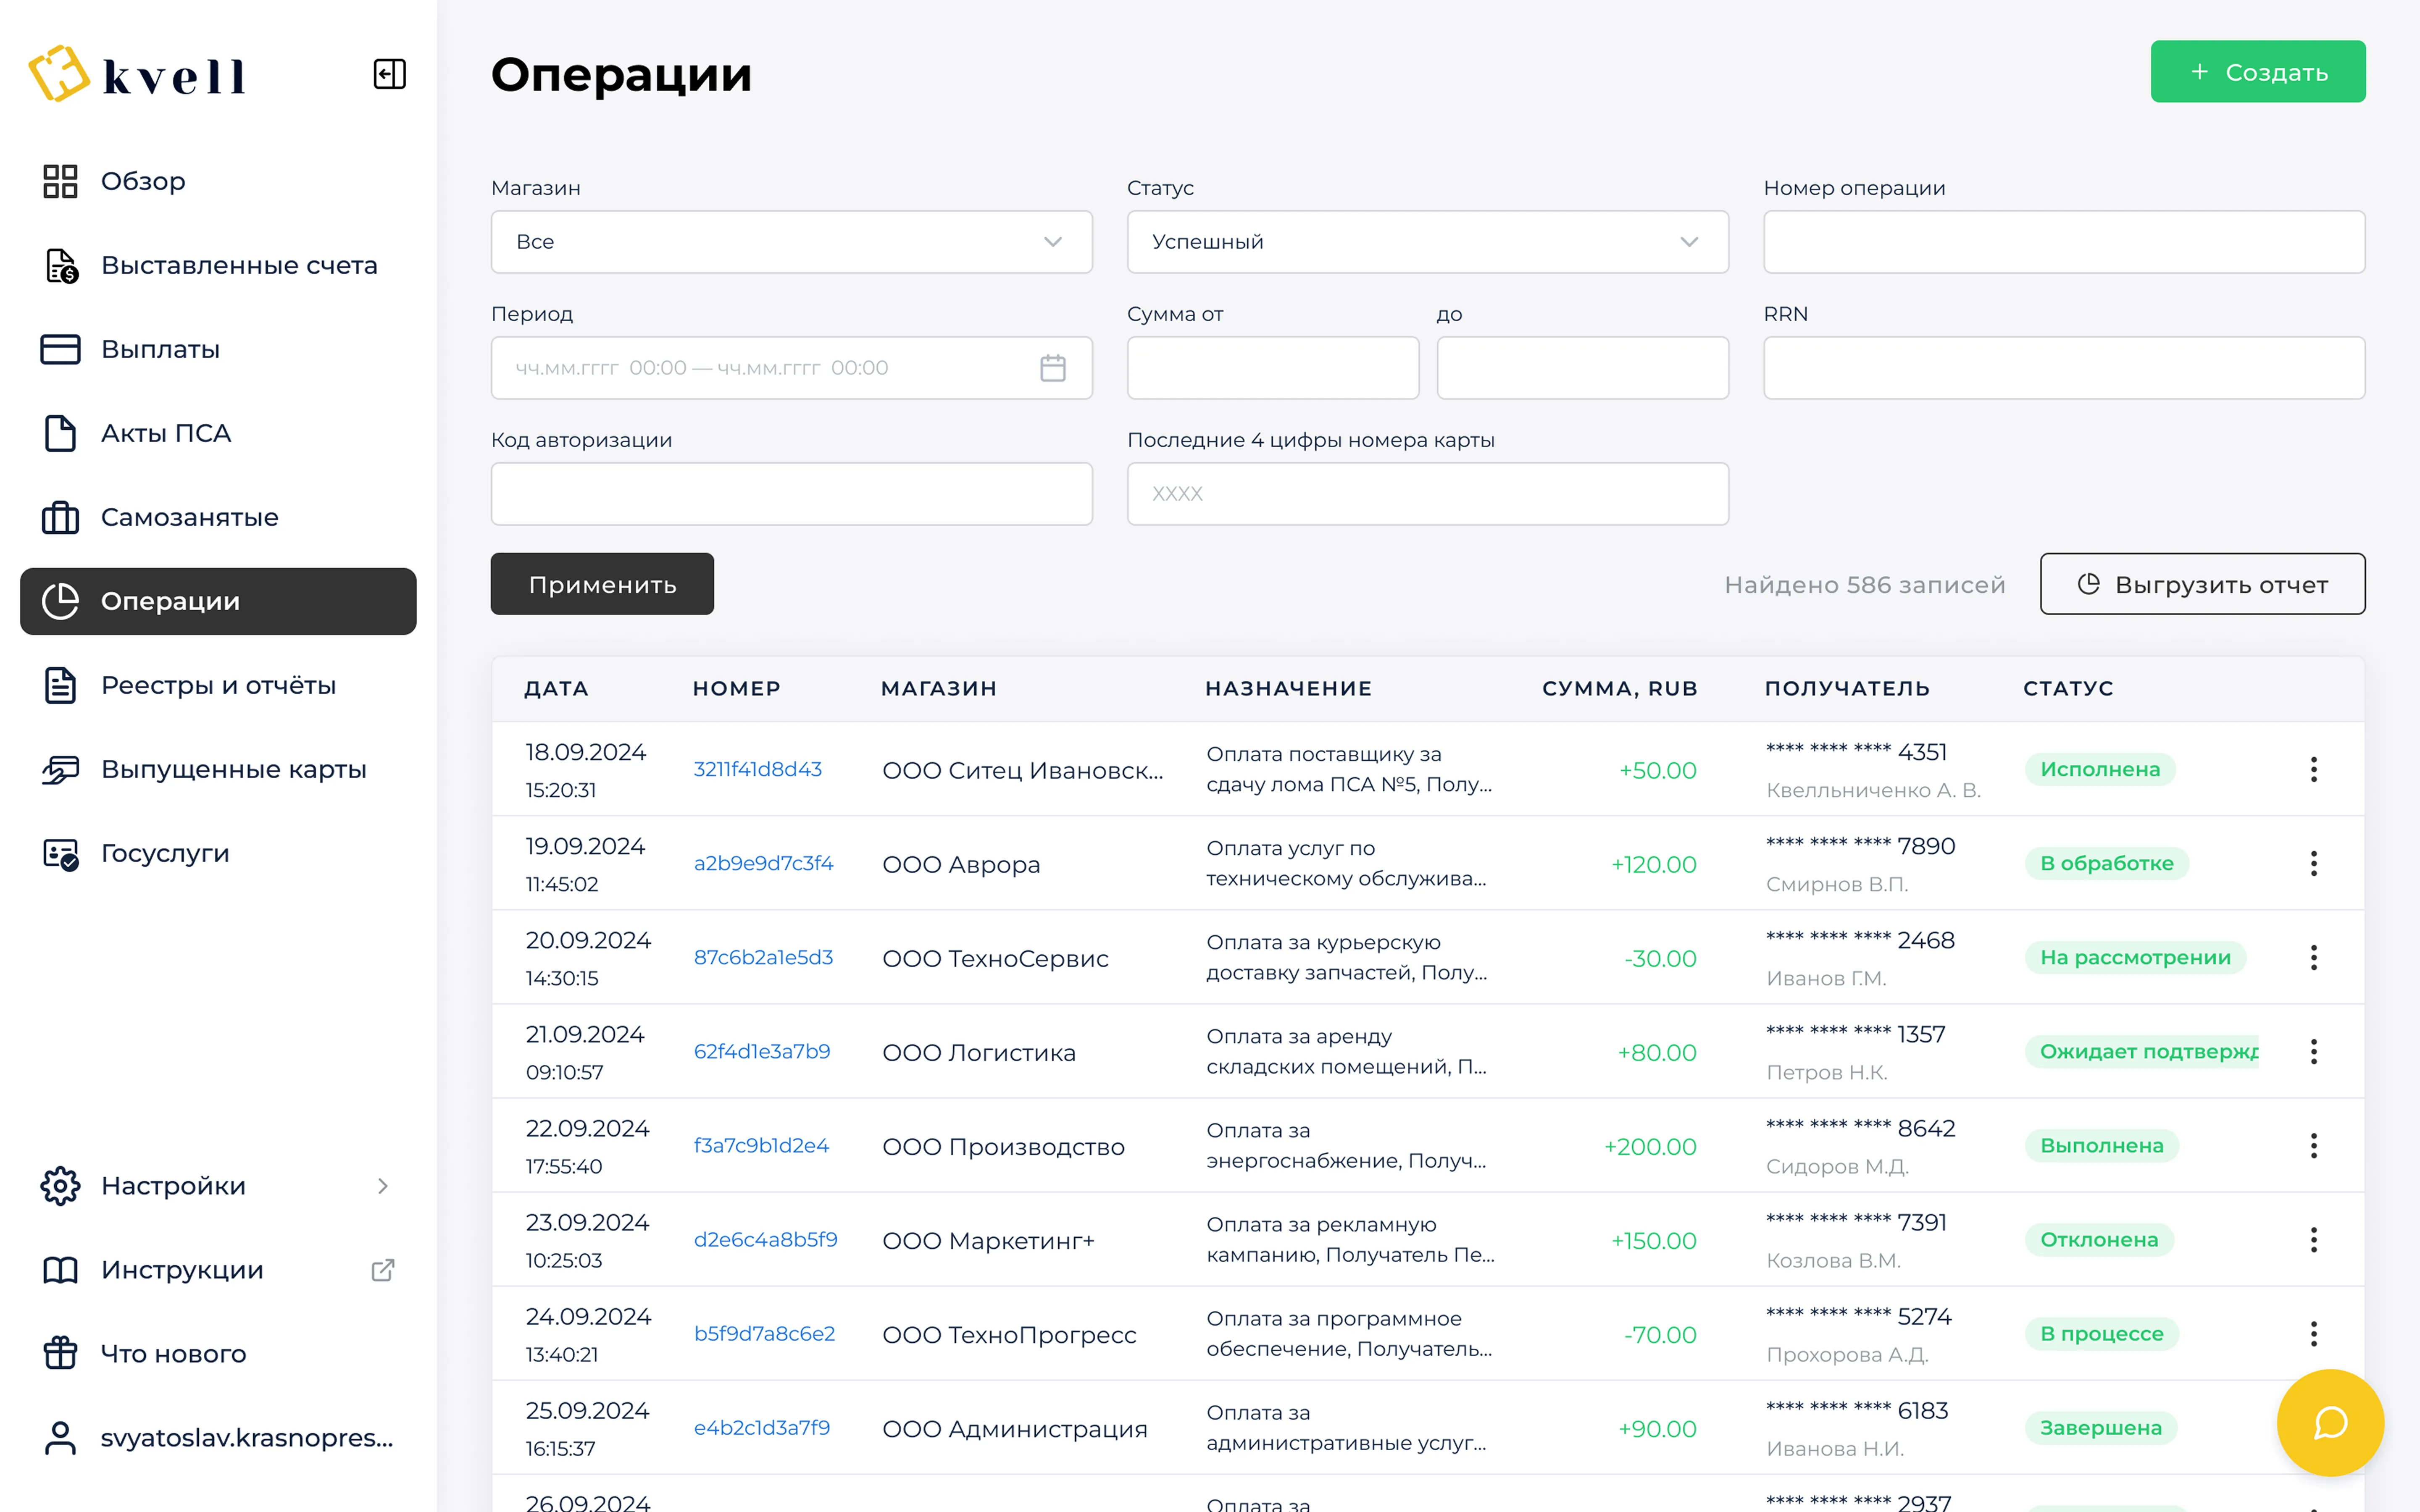
Task: Open row actions for ООО Маркетинг+
Action: [2313, 1239]
